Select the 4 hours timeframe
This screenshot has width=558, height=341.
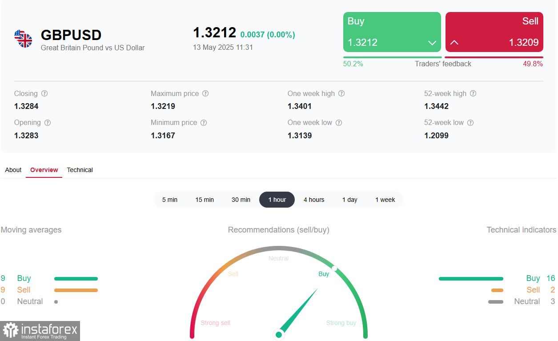click(314, 200)
